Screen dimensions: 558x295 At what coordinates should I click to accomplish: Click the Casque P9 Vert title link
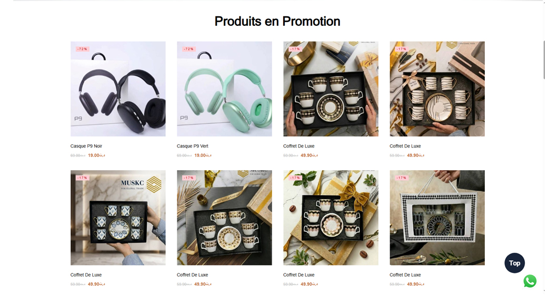tap(193, 146)
